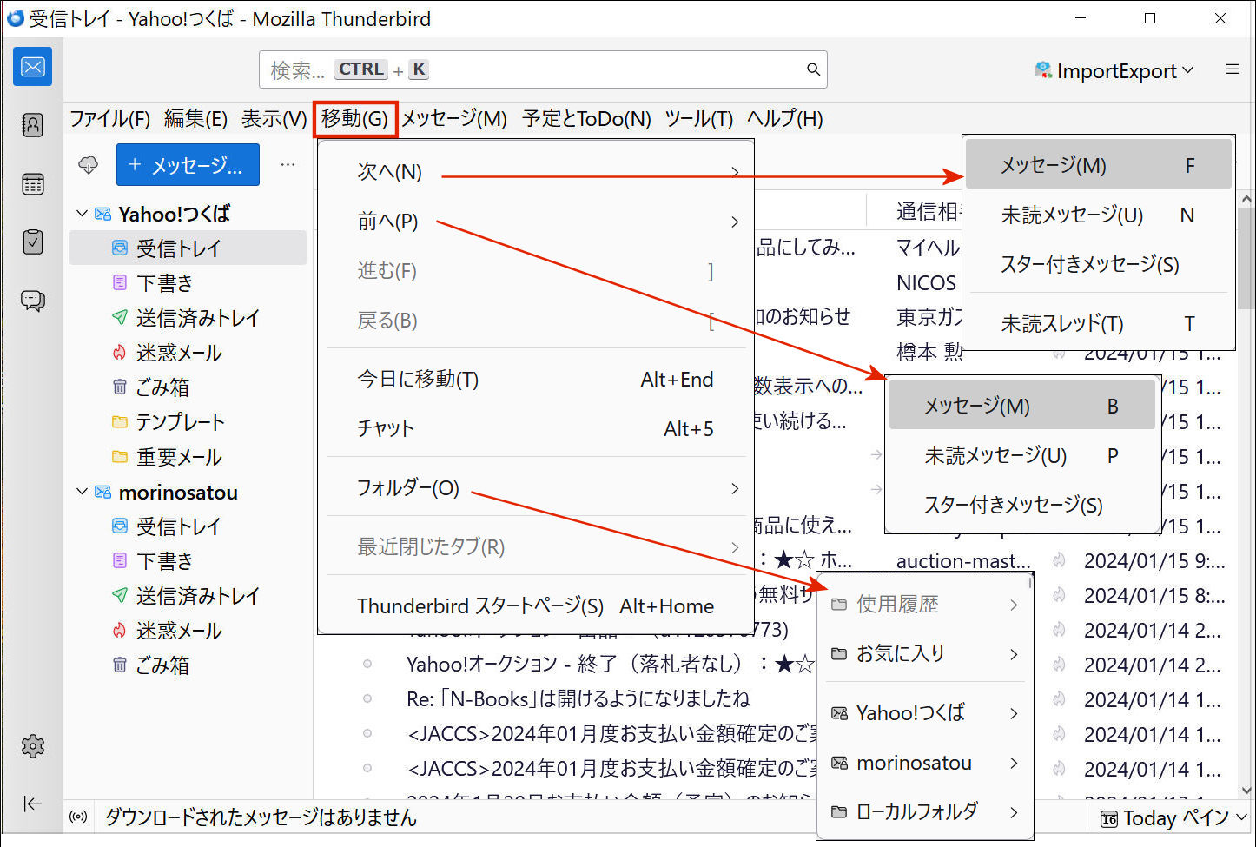
Task: Open the Address Book from sidebar
Action: pos(32,125)
